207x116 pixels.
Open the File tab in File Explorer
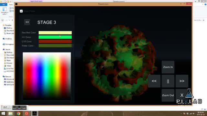4,5
